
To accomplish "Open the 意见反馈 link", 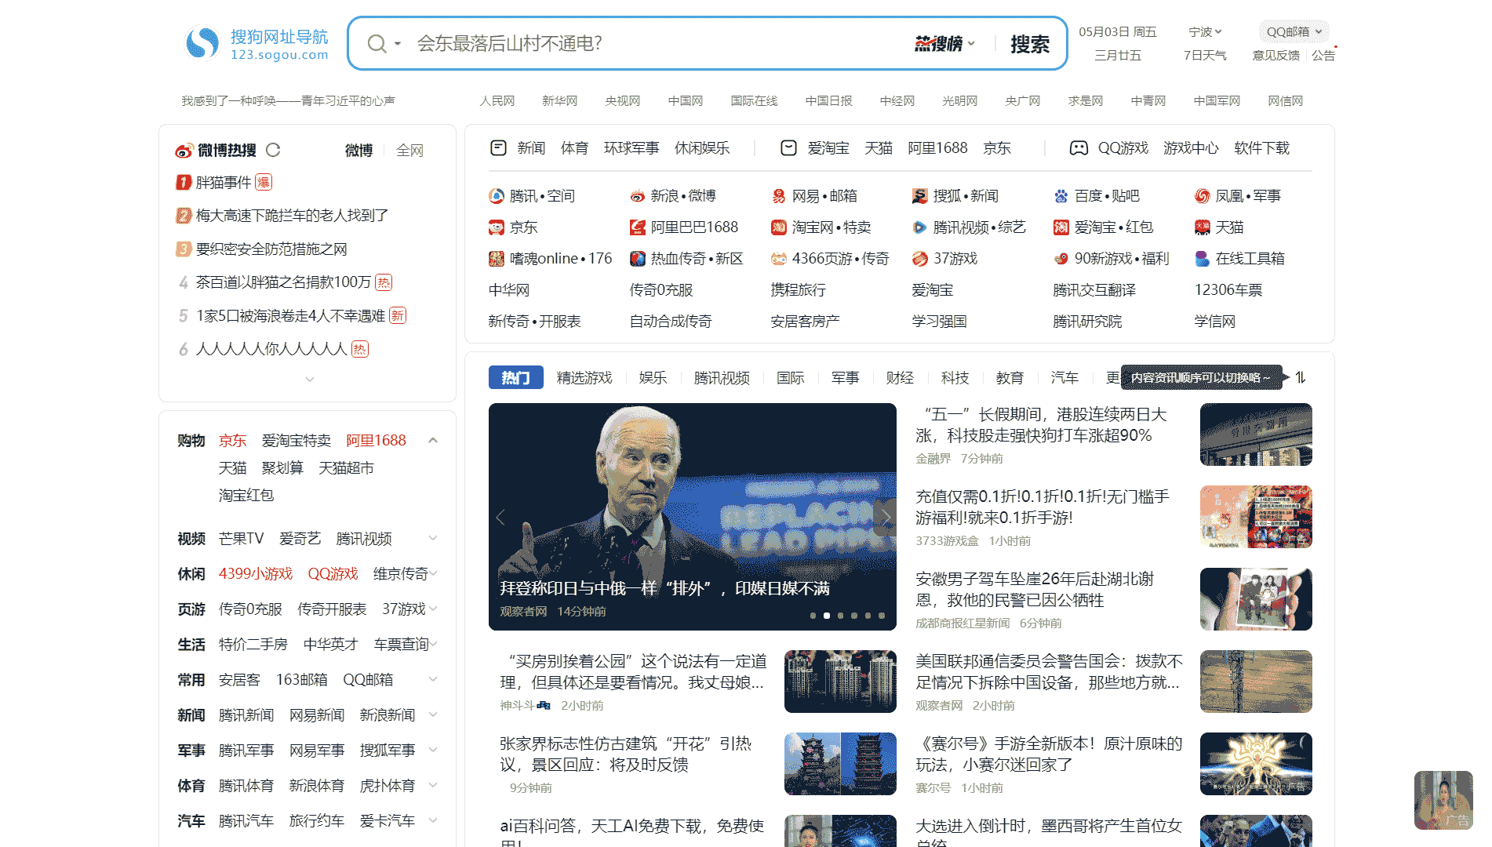I will click(x=1275, y=56).
